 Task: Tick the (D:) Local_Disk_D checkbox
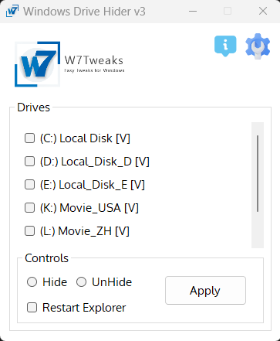click(x=29, y=162)
